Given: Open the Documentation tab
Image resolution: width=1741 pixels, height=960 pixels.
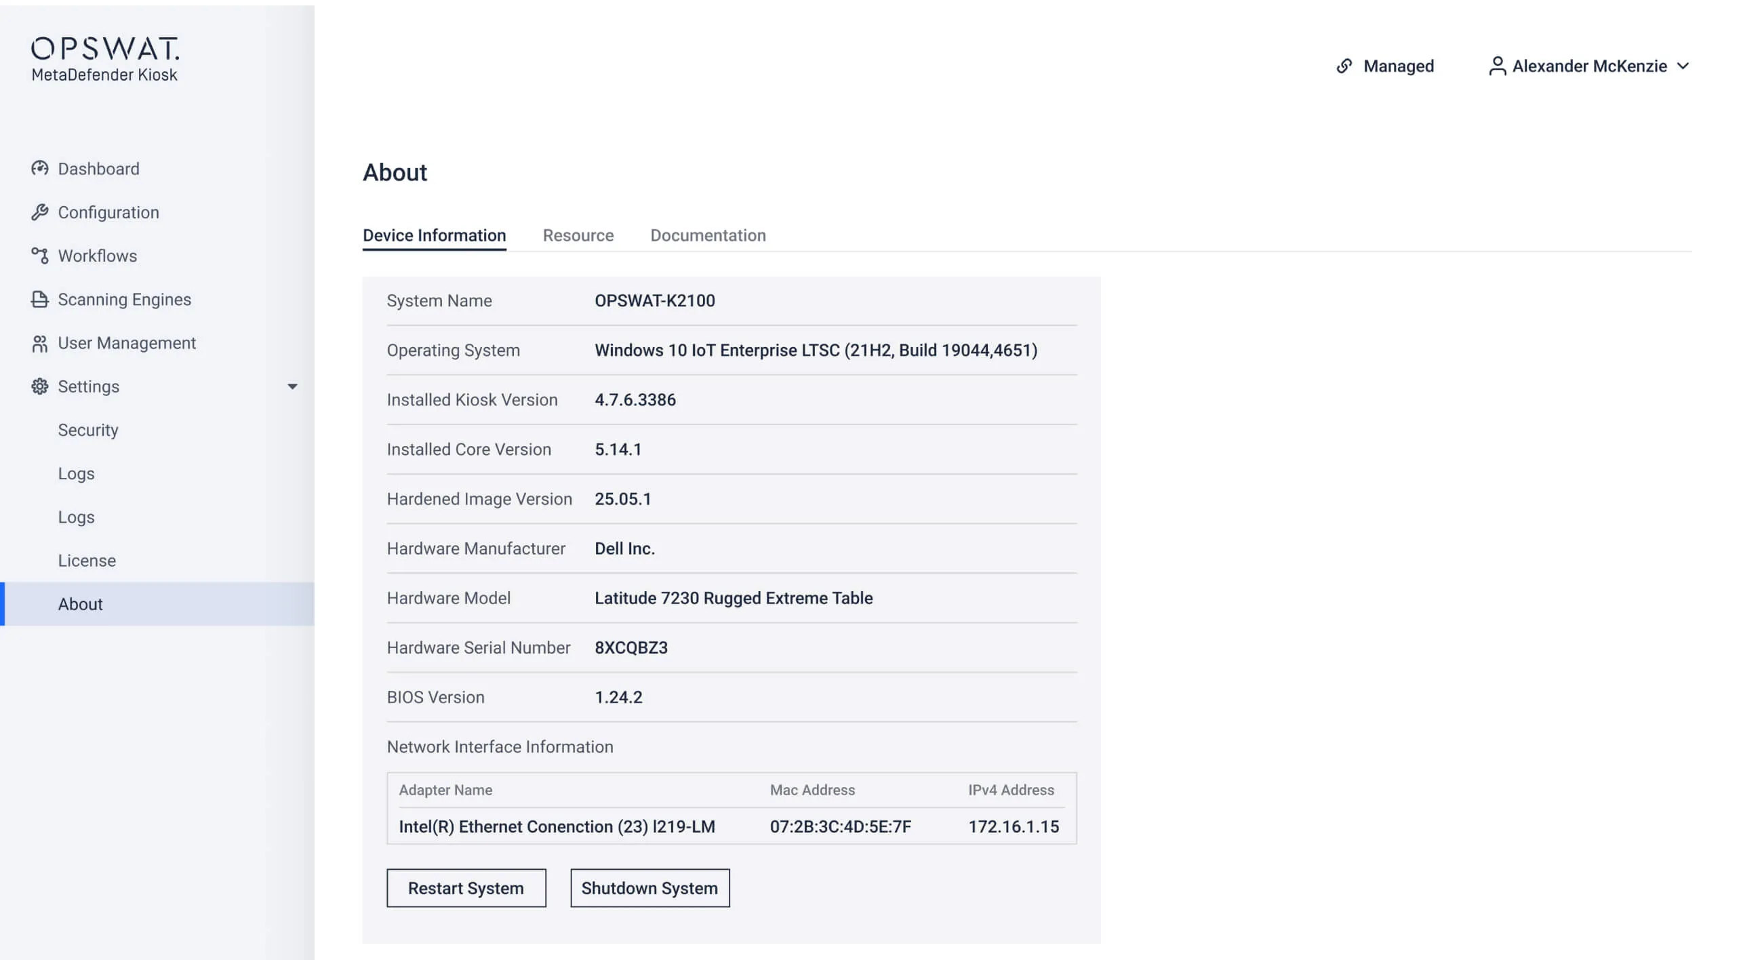Looking at the screenshot, I should (x=708, y=235).
